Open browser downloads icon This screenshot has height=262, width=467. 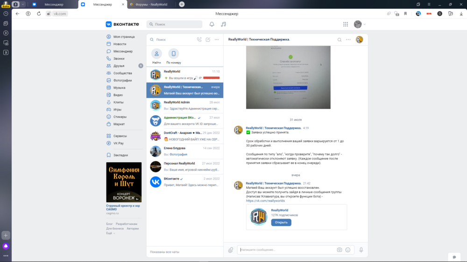461,14
